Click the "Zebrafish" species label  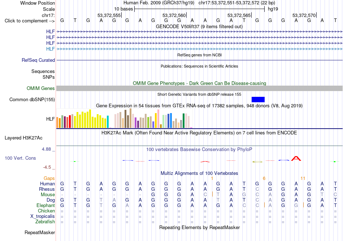(x=45, y=222)
